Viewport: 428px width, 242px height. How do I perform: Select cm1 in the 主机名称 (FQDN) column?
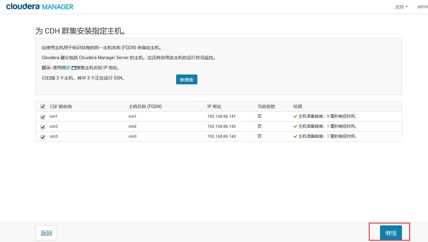pyautogui.click(x=133, y=116)
